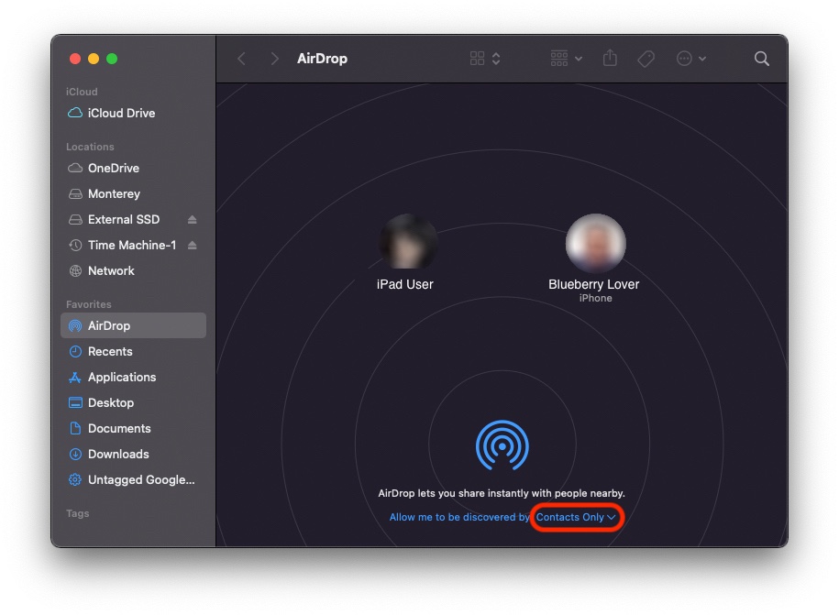Screen dimensions: 839x615
Task: Open Network in sidebar
Action: (x=133, y=271)
